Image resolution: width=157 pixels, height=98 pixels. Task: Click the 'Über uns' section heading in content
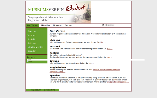(x=55, y=40)
